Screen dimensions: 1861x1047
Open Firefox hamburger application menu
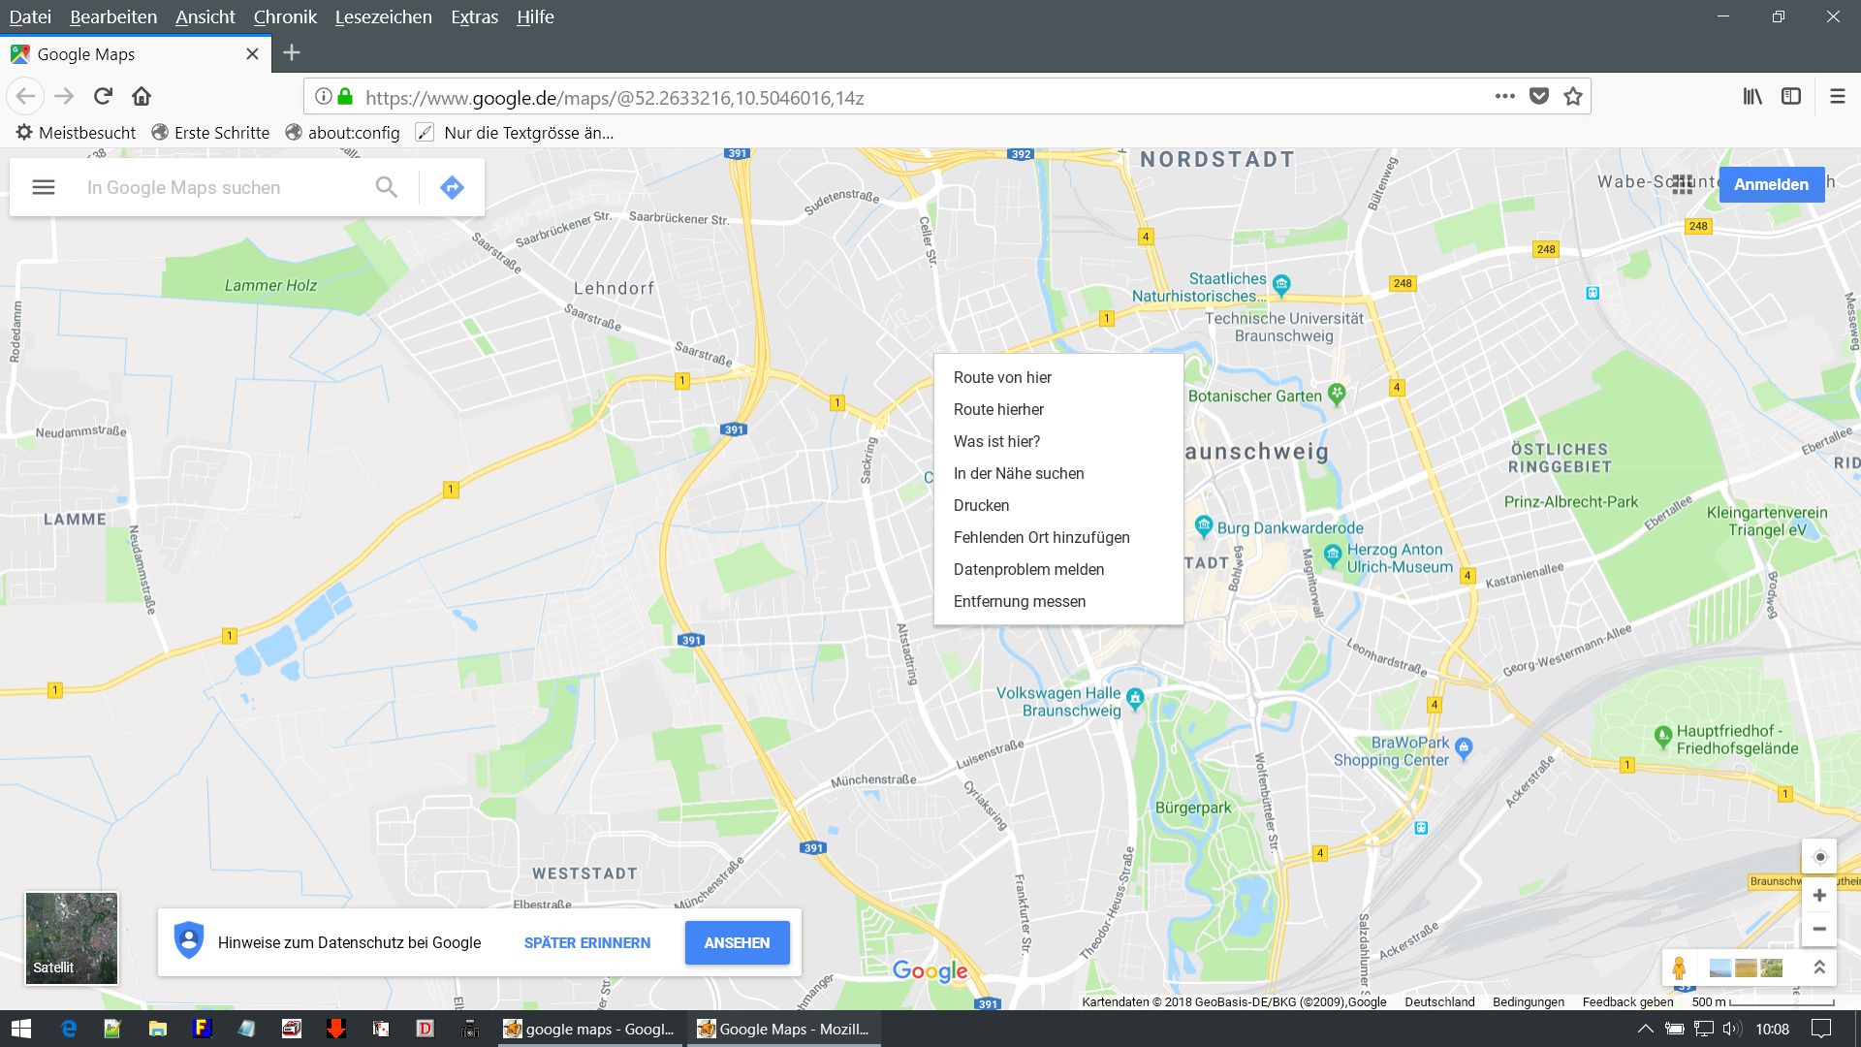[1837, 96]
